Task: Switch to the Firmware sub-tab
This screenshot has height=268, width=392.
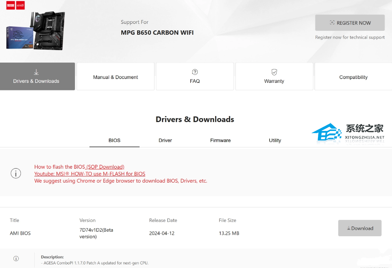Action: coord(220,140)
